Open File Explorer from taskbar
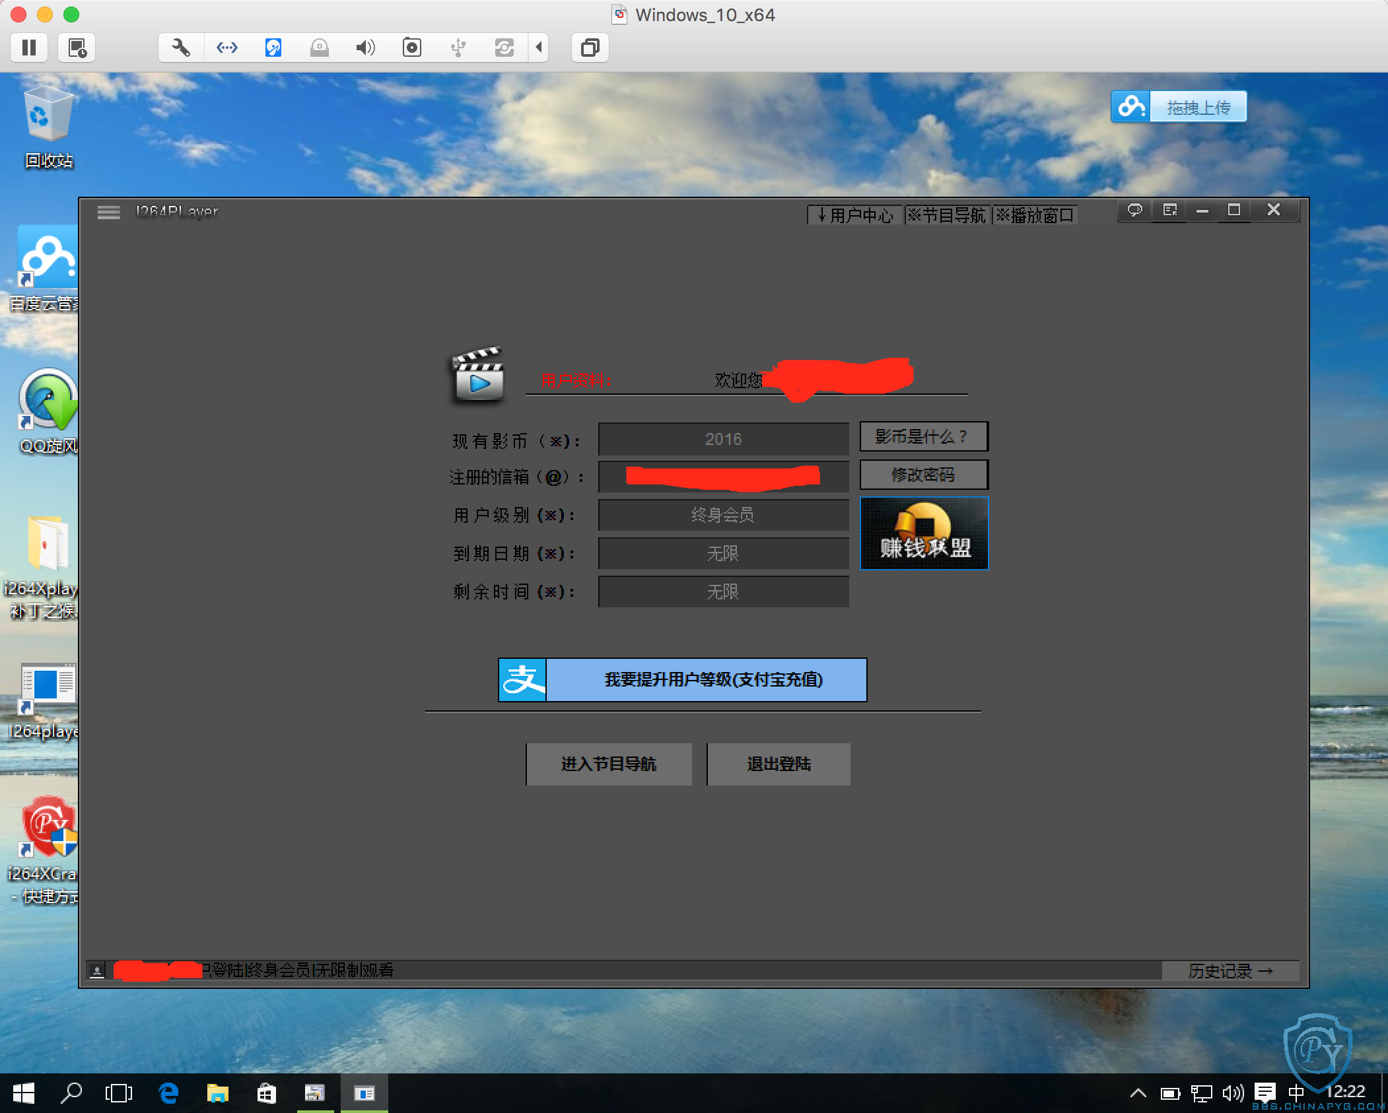The height and width of the screenshot is (1113, 1388). click(217, 1094)
